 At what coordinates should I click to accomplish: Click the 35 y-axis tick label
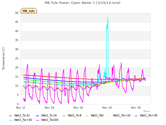coord(17,40)
